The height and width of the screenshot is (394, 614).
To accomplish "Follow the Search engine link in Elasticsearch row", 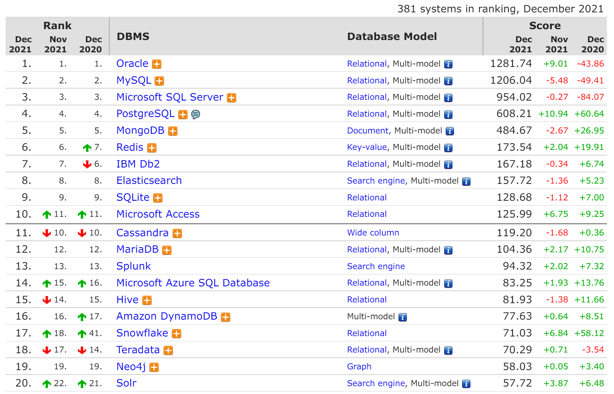I will (x=376, y=181).
